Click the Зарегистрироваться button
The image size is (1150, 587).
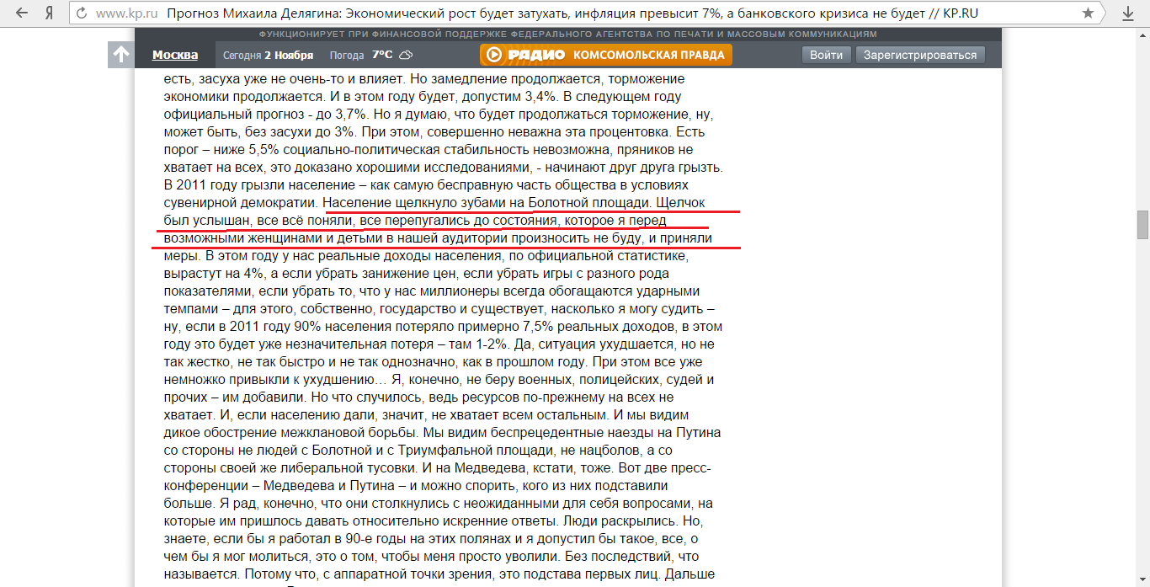tap(920, 55)
